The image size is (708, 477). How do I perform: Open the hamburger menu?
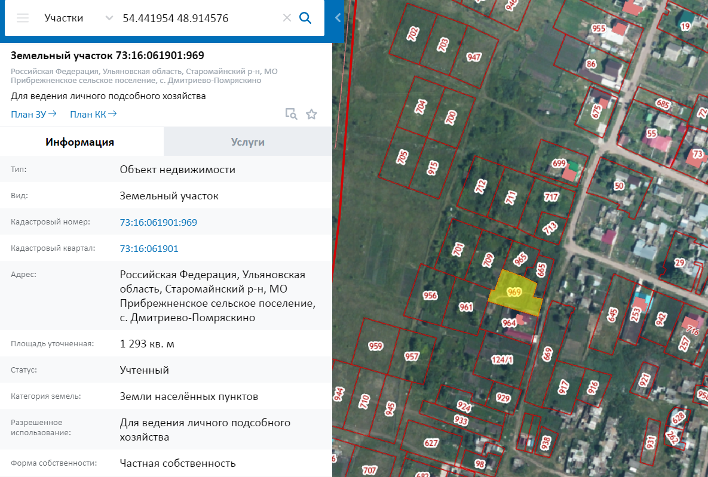[23, 18]
